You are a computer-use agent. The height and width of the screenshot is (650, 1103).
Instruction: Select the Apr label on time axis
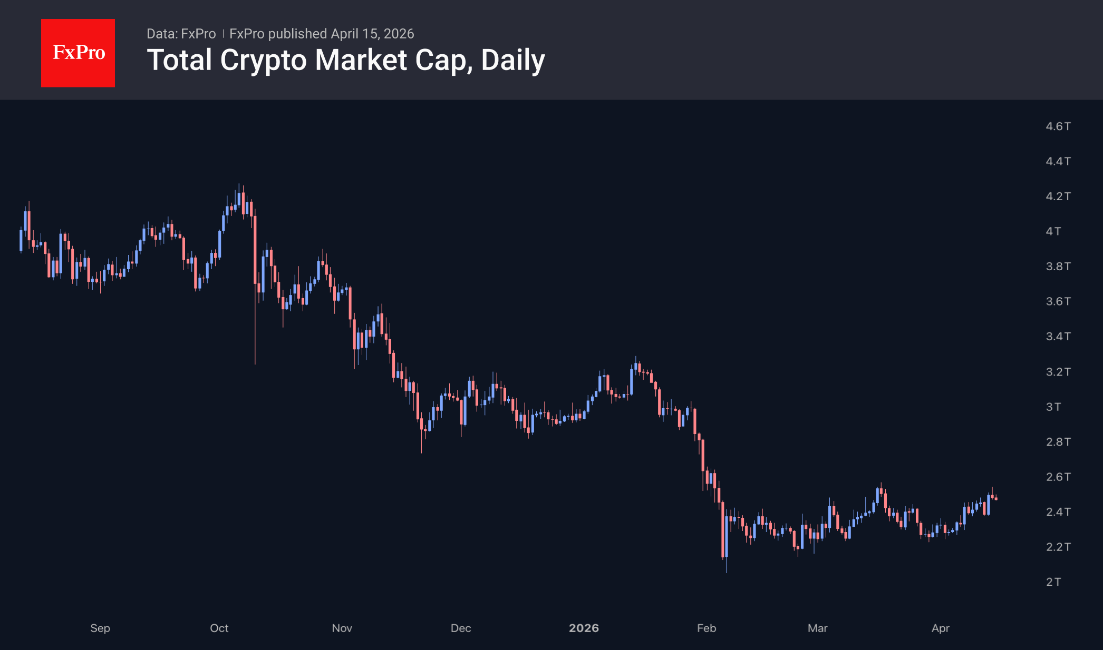940,628
